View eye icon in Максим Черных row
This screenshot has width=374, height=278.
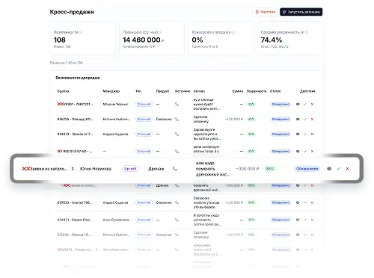(298, 104)
